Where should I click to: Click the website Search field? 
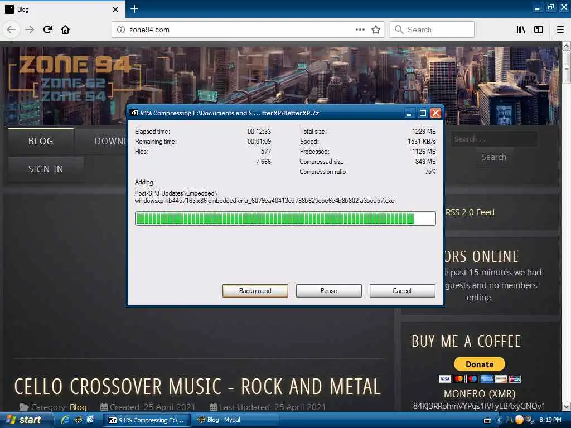(x=494, y=139)
